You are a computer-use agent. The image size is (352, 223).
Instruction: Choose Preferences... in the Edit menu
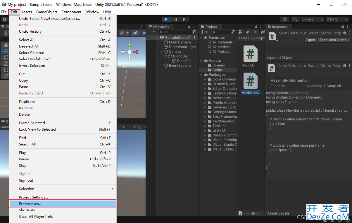63,204
